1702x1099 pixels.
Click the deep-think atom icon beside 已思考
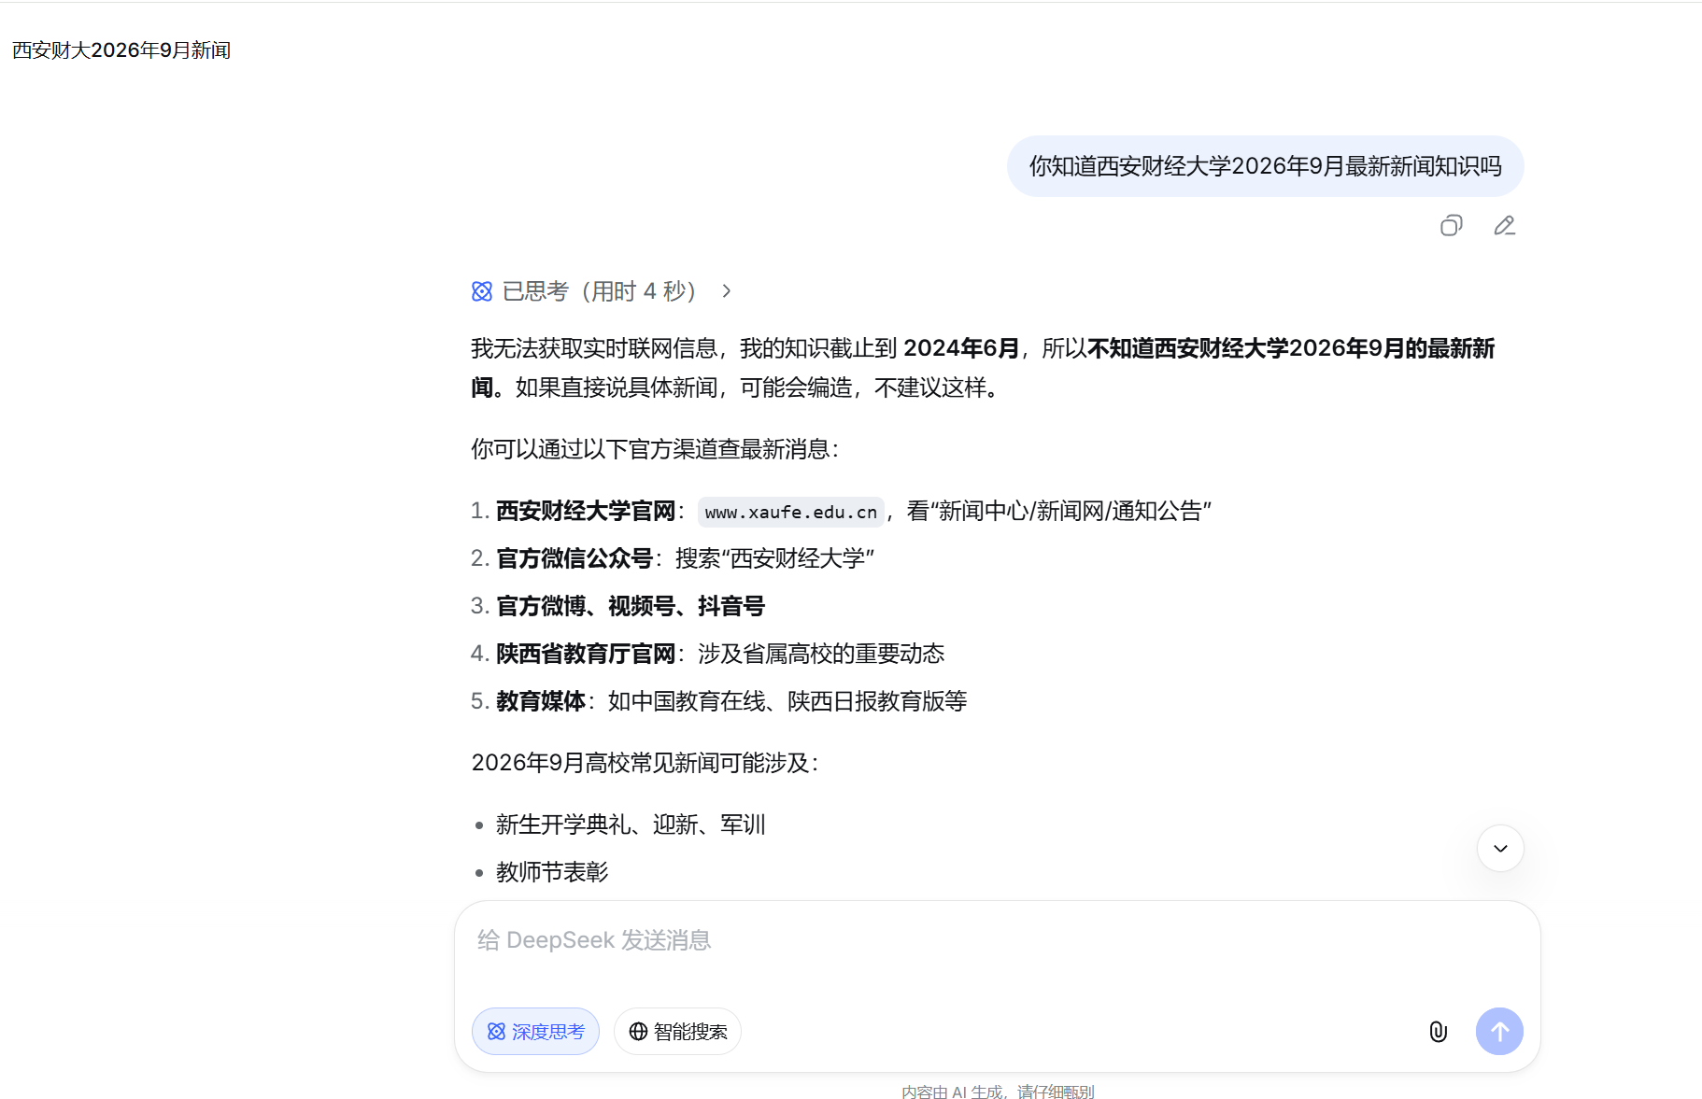point(482,291)
